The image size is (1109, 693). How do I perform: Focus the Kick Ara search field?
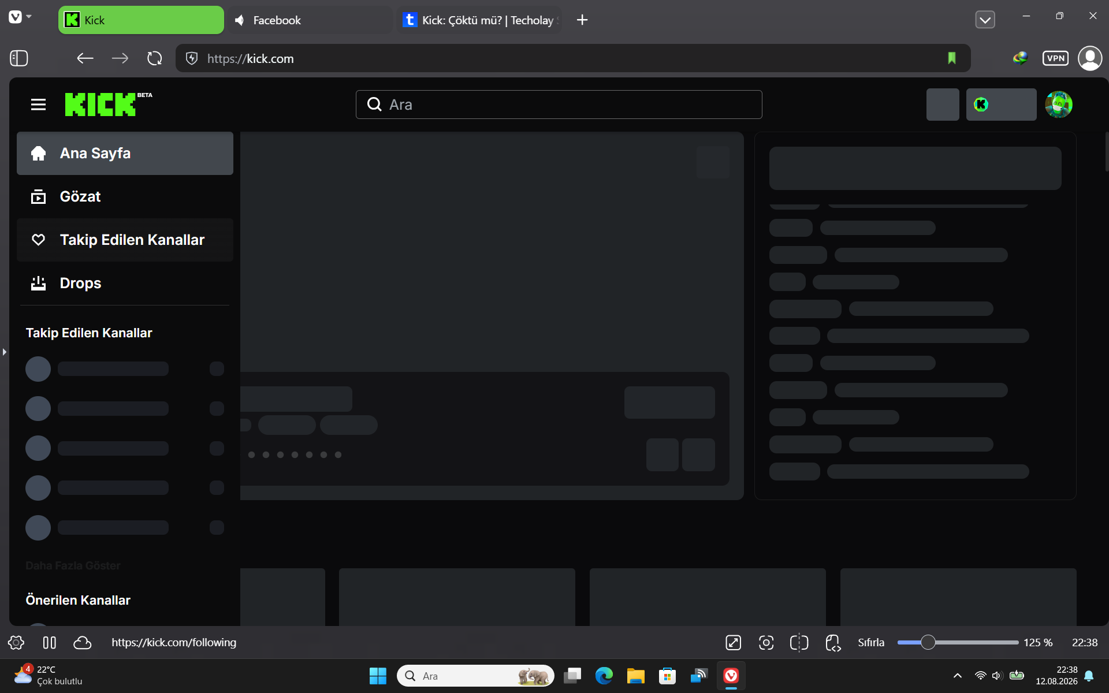(559, 105)
